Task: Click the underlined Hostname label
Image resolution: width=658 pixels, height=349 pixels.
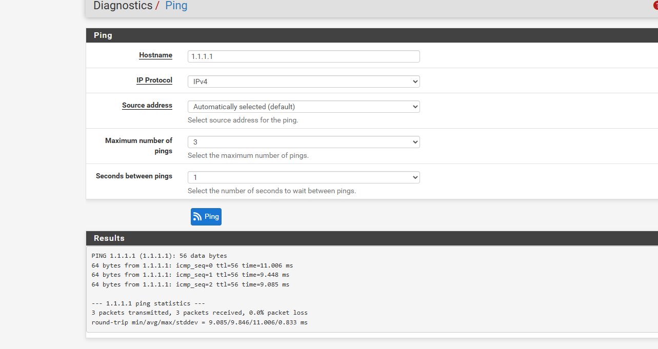Action: pyautogui.click(x=155, y=55)
